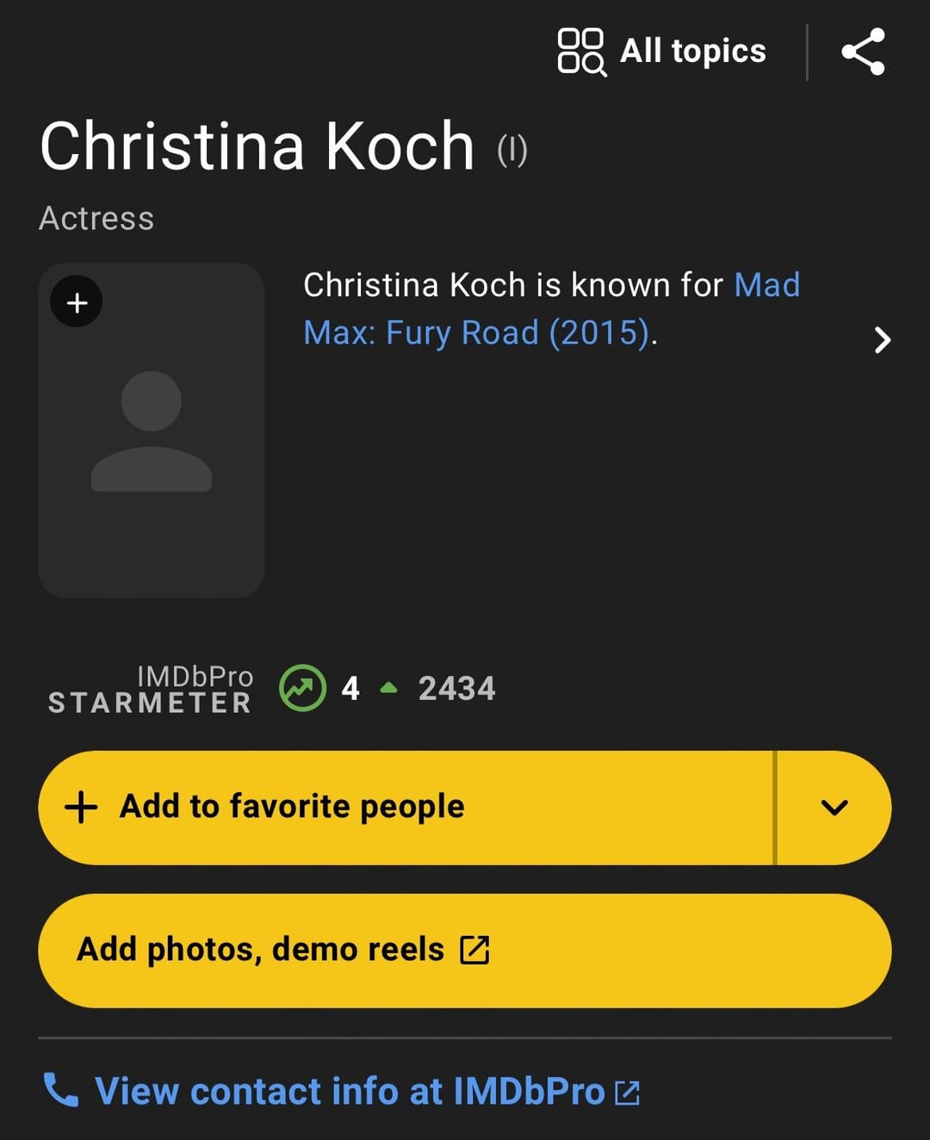Expand the favorite people dropdown arrow

[x=834, y=808]
